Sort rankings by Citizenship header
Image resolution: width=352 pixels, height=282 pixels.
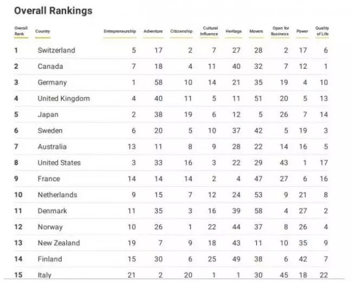[181, 31]
